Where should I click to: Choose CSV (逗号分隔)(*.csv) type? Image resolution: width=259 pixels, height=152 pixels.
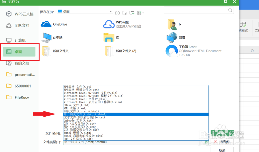click(x=136, y=124)
